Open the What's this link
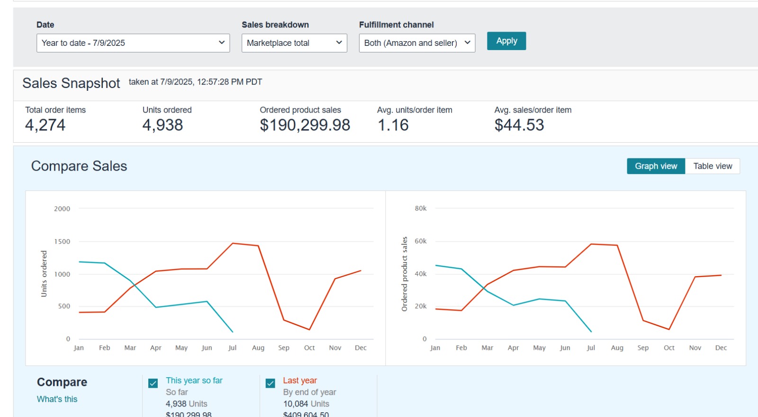Image resolution: width=758 pixels, height=417 pixels. pos(57,399)
